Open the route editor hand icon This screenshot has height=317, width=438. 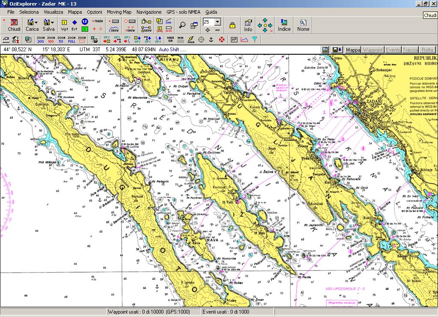(x=146, y=21)
